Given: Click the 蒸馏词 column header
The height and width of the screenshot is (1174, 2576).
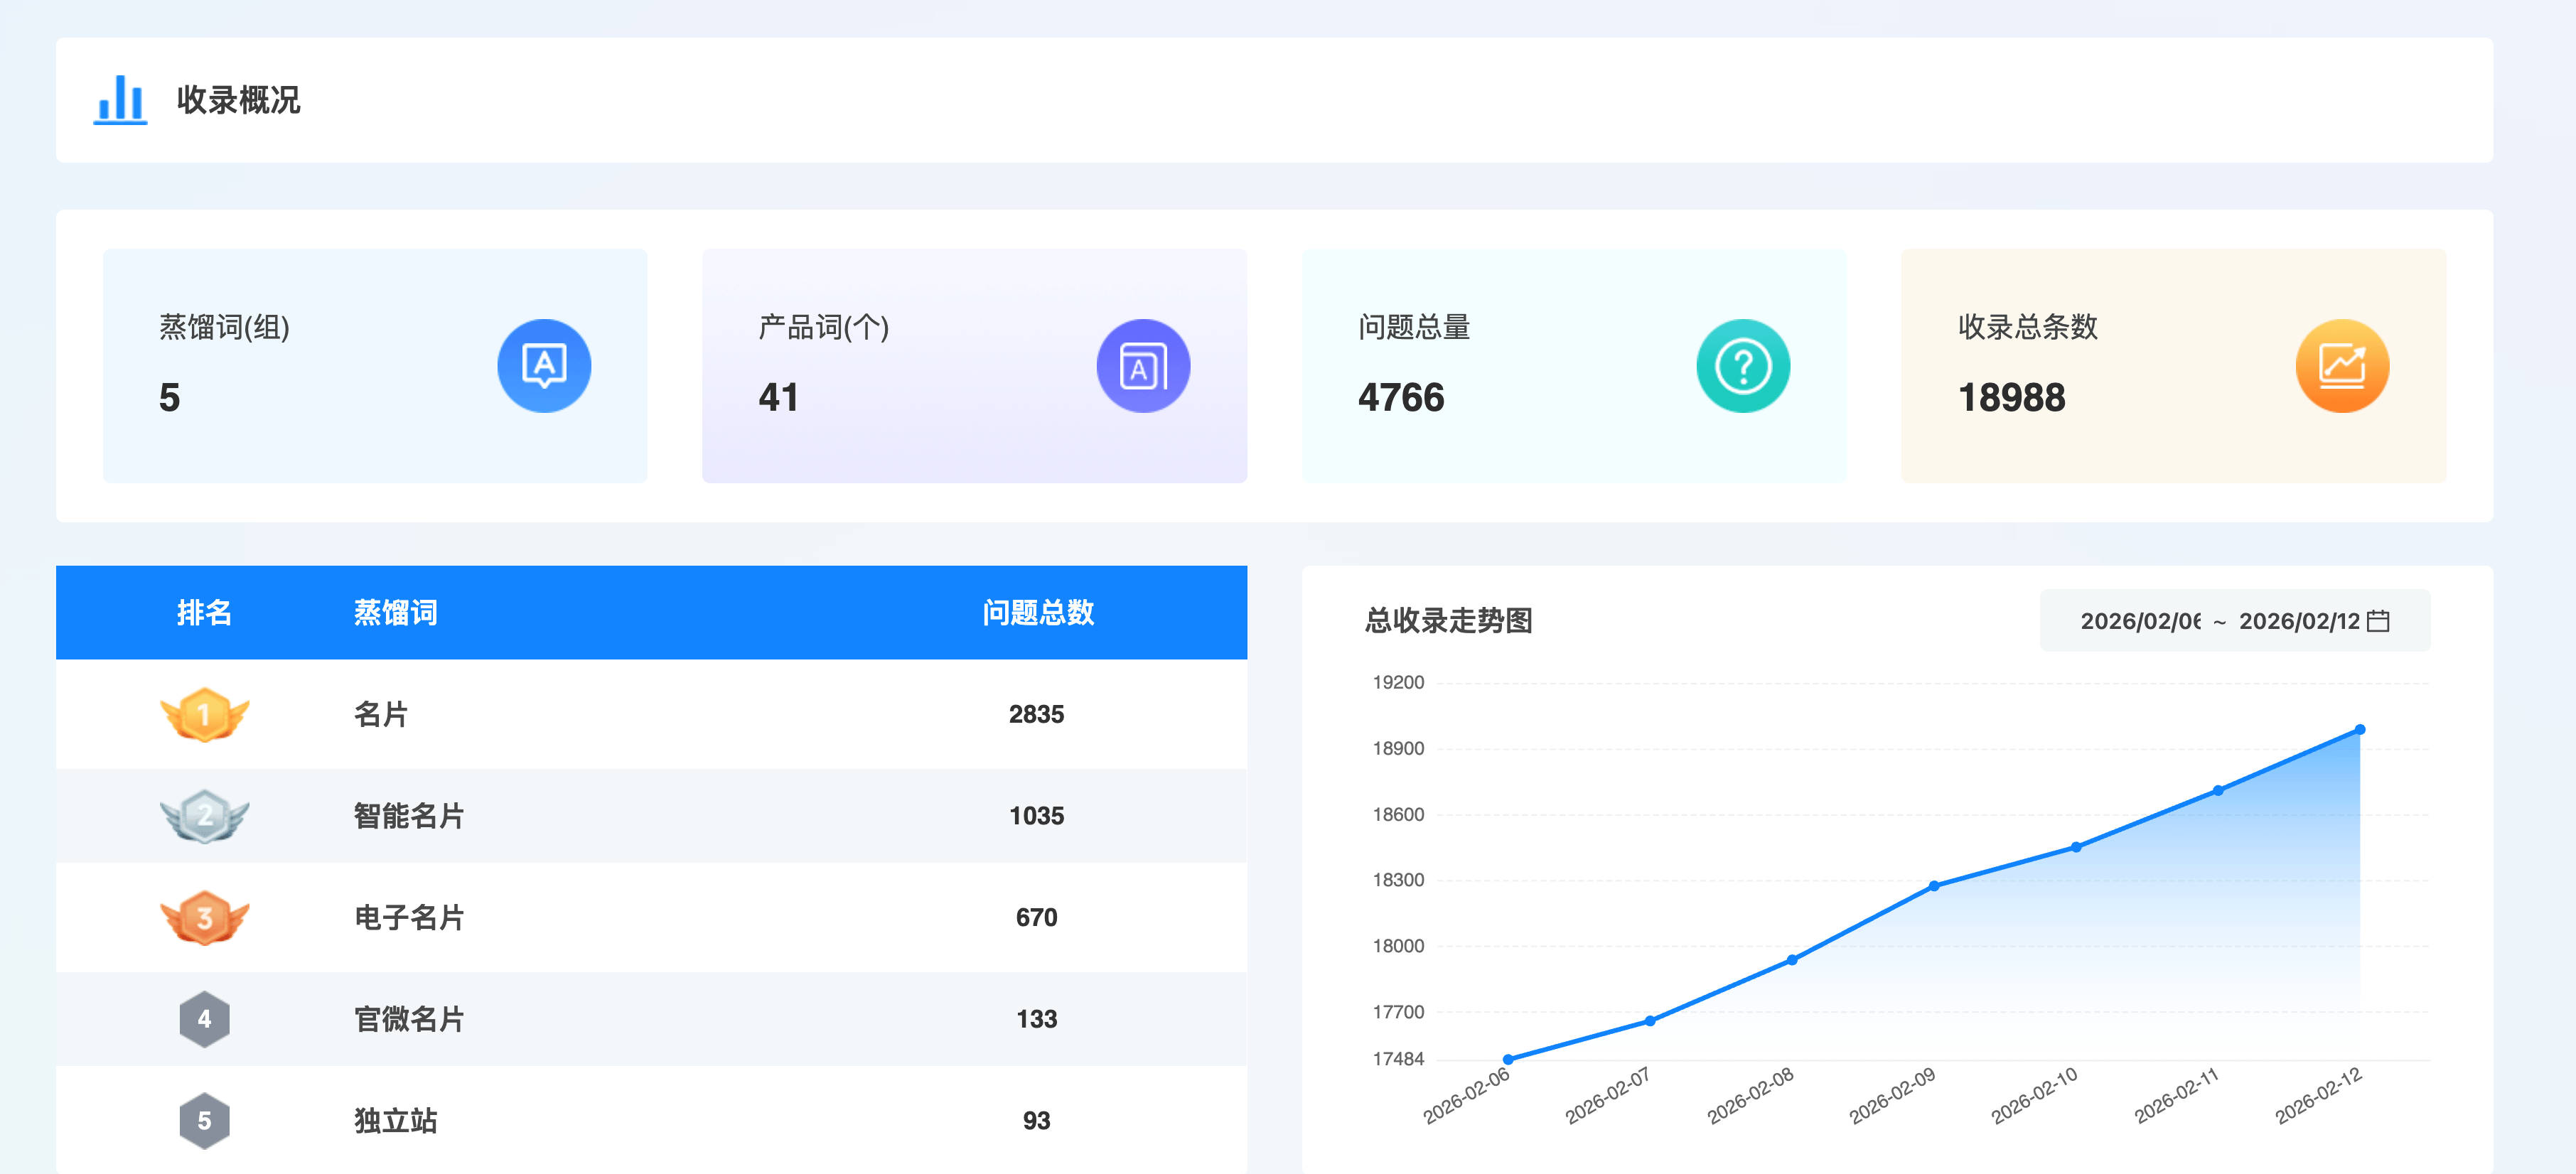Looking at the screenshot, I should tap(395, 612).
